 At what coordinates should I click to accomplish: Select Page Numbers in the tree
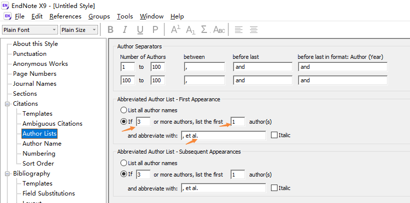click(x=34, y=74)
